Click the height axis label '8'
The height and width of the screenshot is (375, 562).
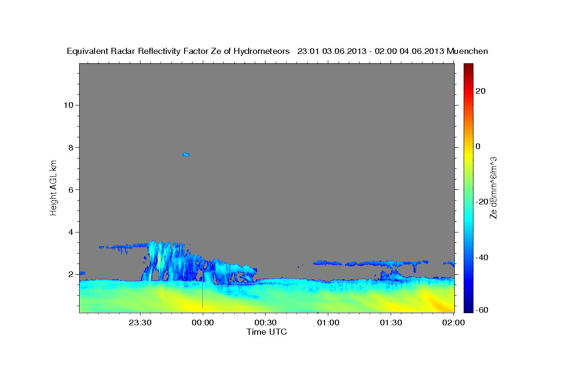[x=71, y=147]
